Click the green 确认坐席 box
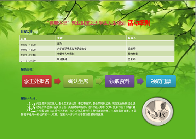This screenshot has width=196, height=139. point(78,81)
